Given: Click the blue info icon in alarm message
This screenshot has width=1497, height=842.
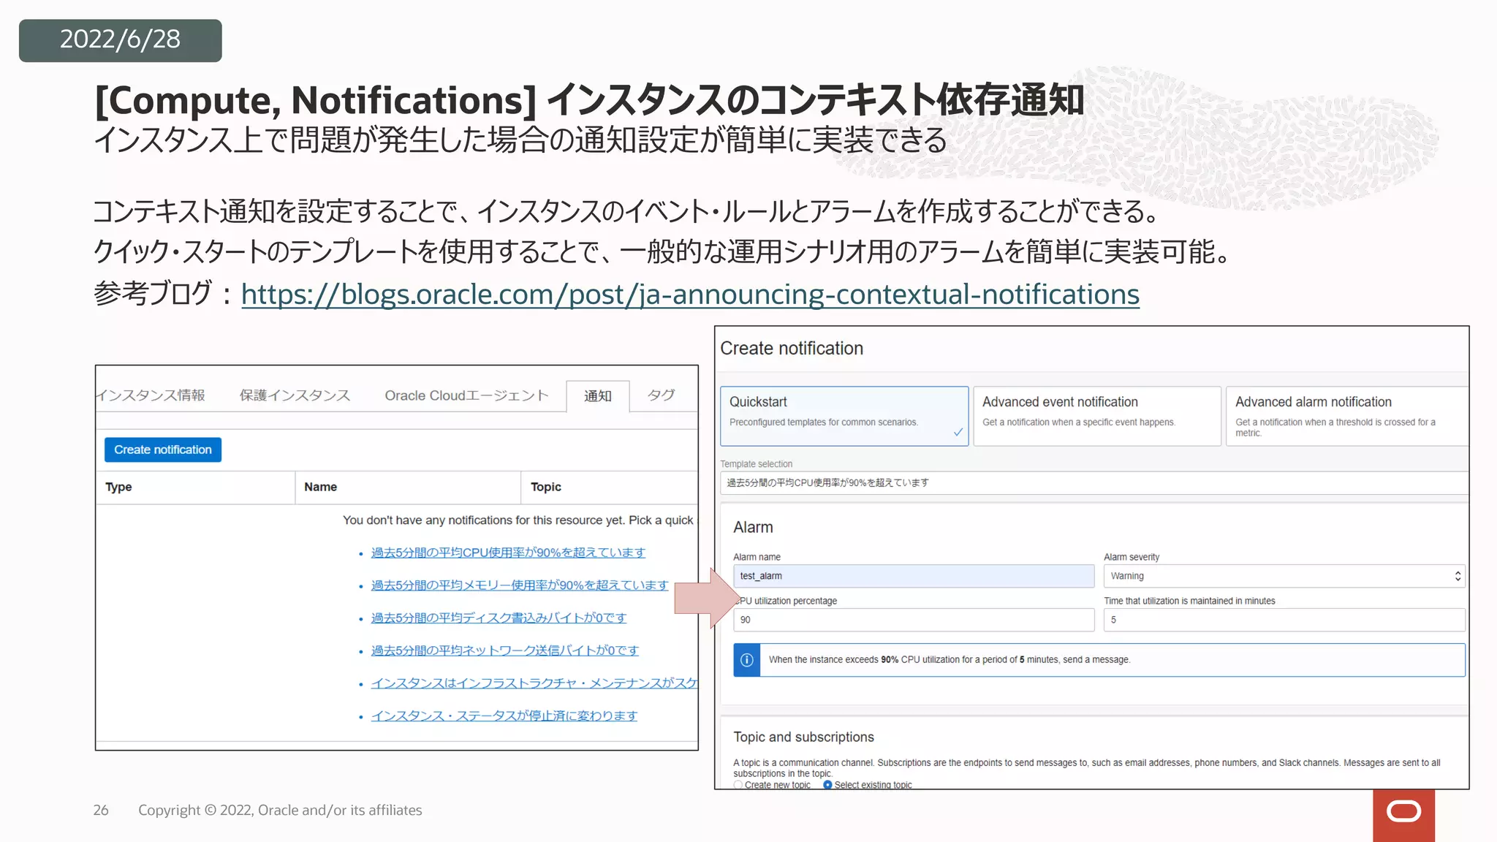Looking at the screenshot, I should coord(746,660).
